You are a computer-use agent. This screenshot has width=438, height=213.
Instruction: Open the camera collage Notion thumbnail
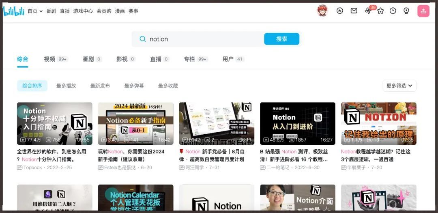pos(379,197)
